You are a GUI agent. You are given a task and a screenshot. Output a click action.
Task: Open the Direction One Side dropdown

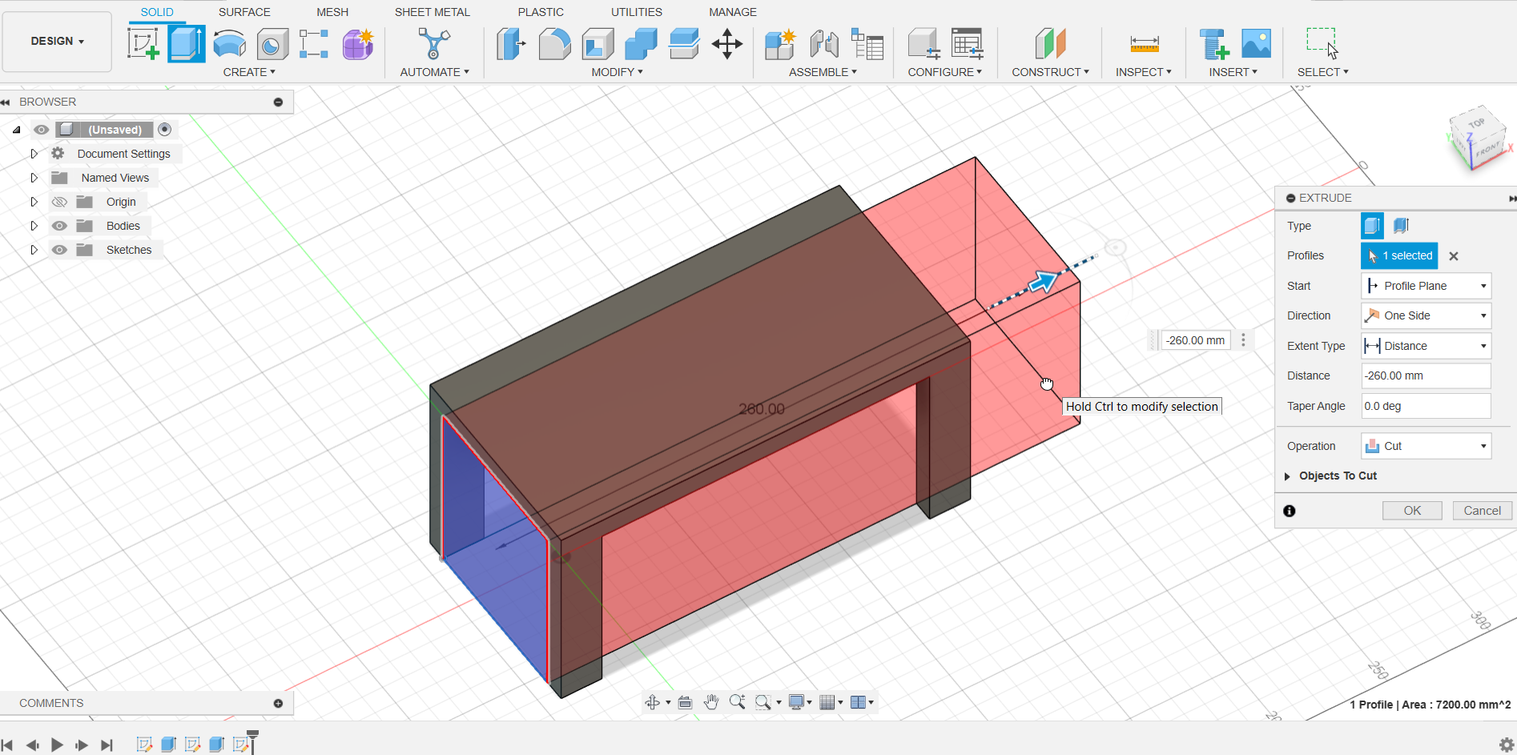(x=1426, y=315)
